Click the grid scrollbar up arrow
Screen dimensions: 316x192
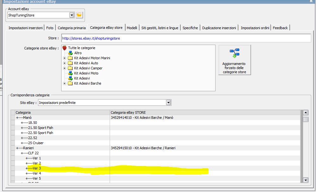pos(306,112)
